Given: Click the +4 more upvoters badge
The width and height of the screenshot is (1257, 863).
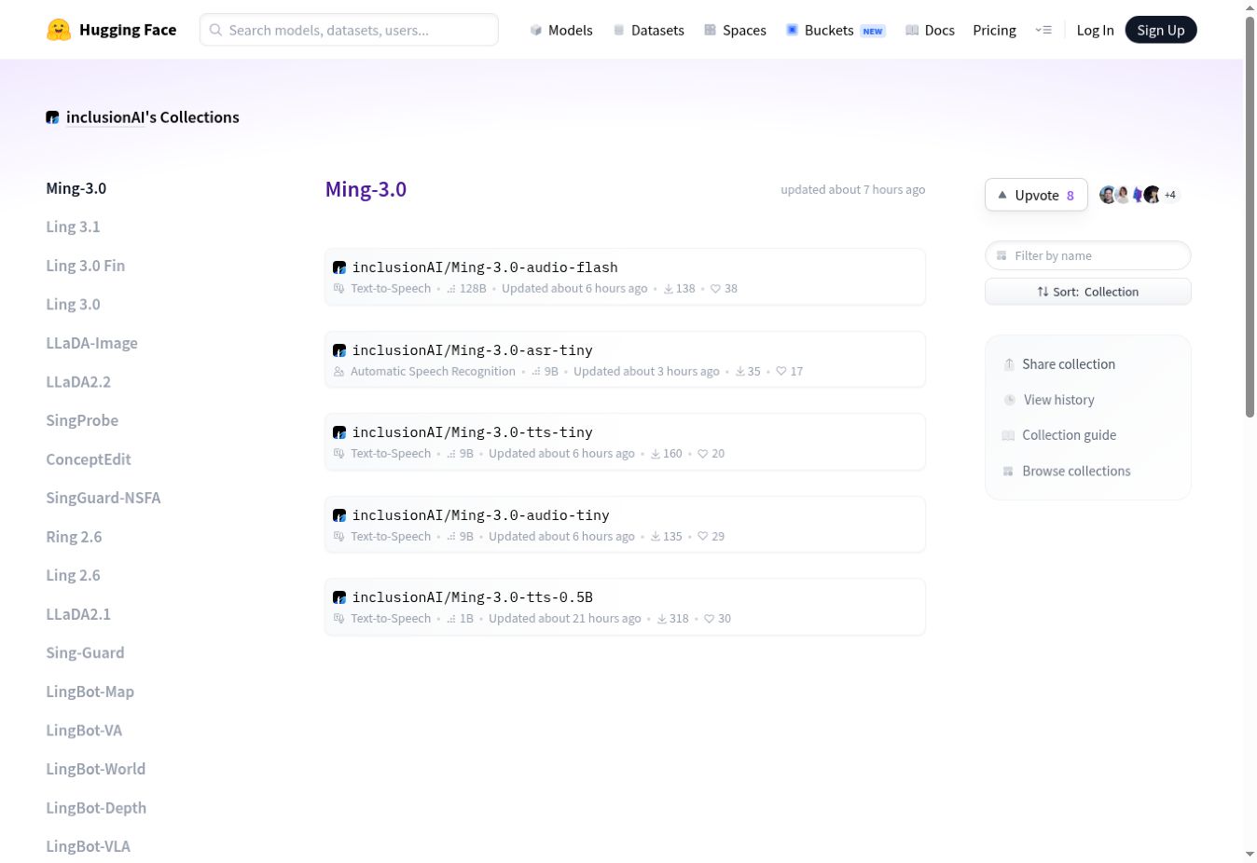Looking at the screenshot, I should 1169,195.
